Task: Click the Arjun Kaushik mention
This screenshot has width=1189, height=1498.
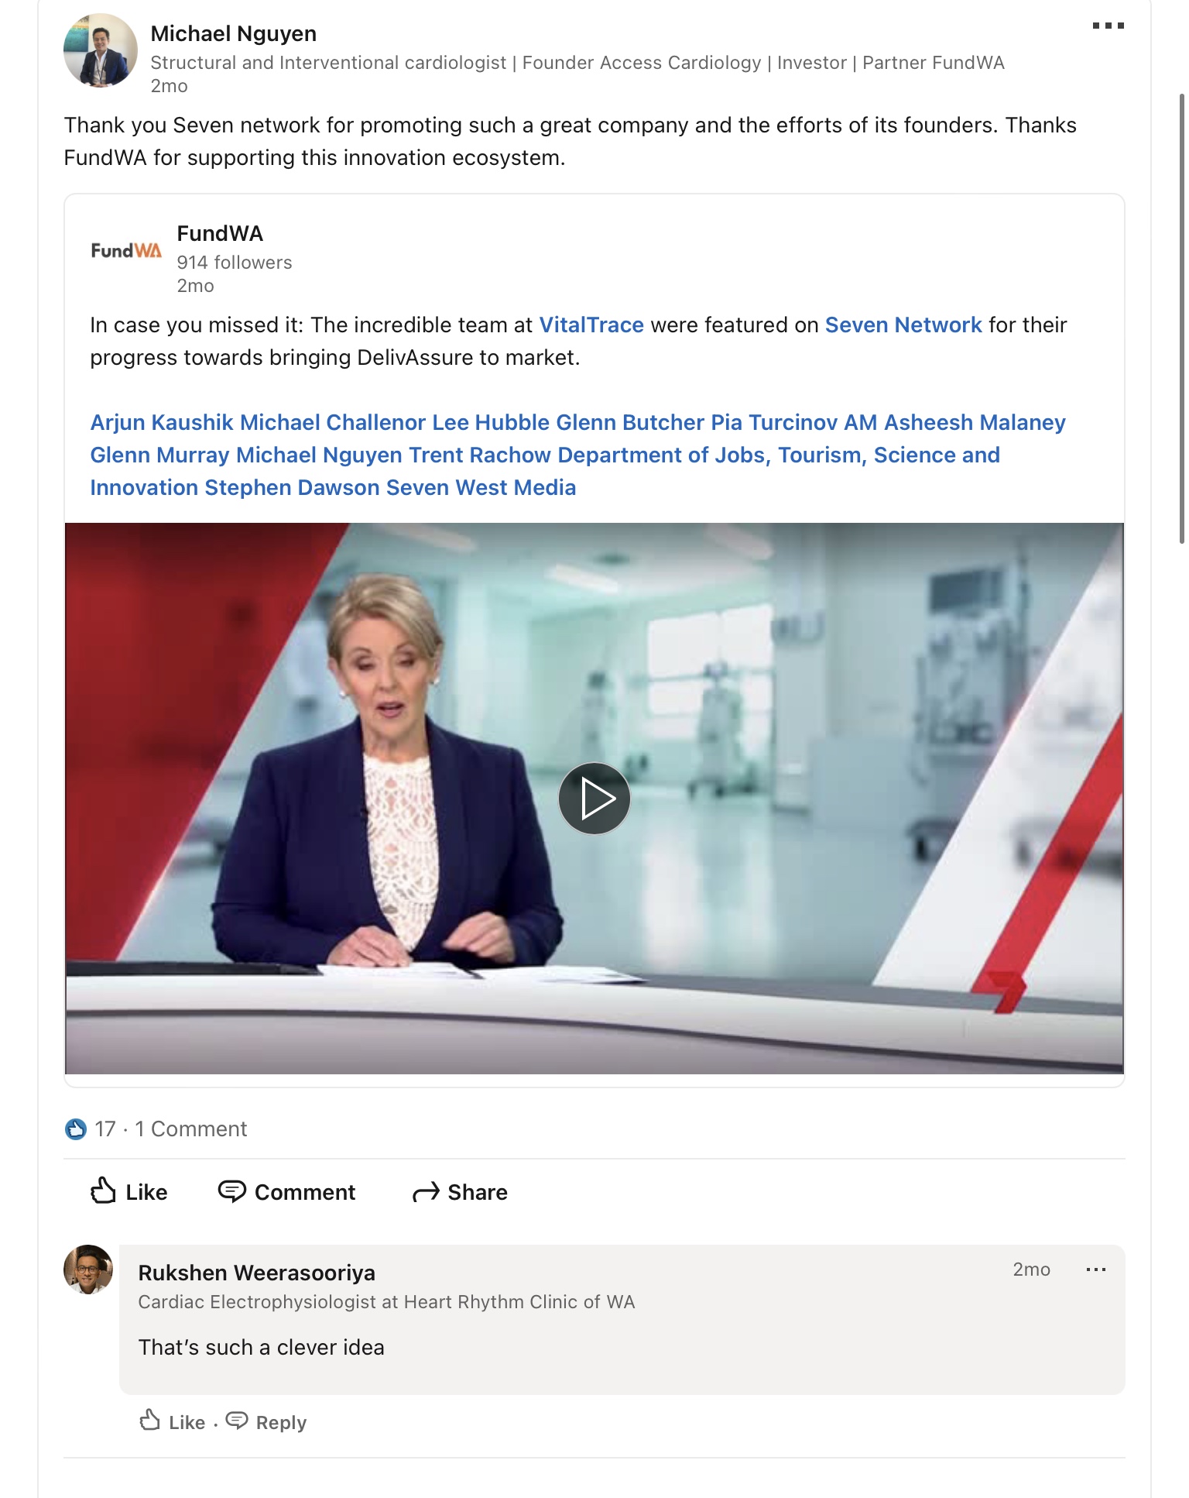Action: (x=162, y=423)
